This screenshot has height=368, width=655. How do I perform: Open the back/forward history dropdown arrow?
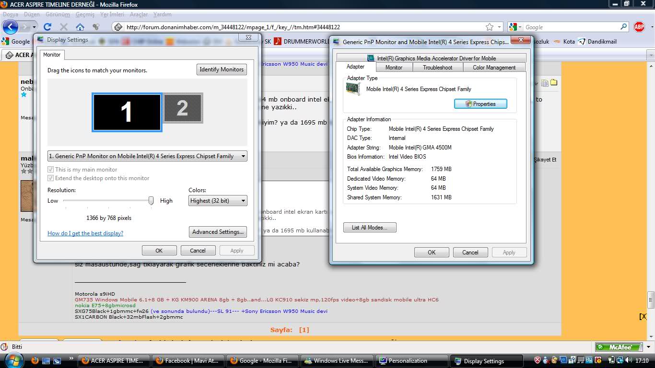[x=34, y=27]
